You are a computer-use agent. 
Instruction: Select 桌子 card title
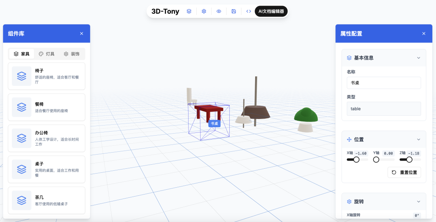(x=39, y=164)
